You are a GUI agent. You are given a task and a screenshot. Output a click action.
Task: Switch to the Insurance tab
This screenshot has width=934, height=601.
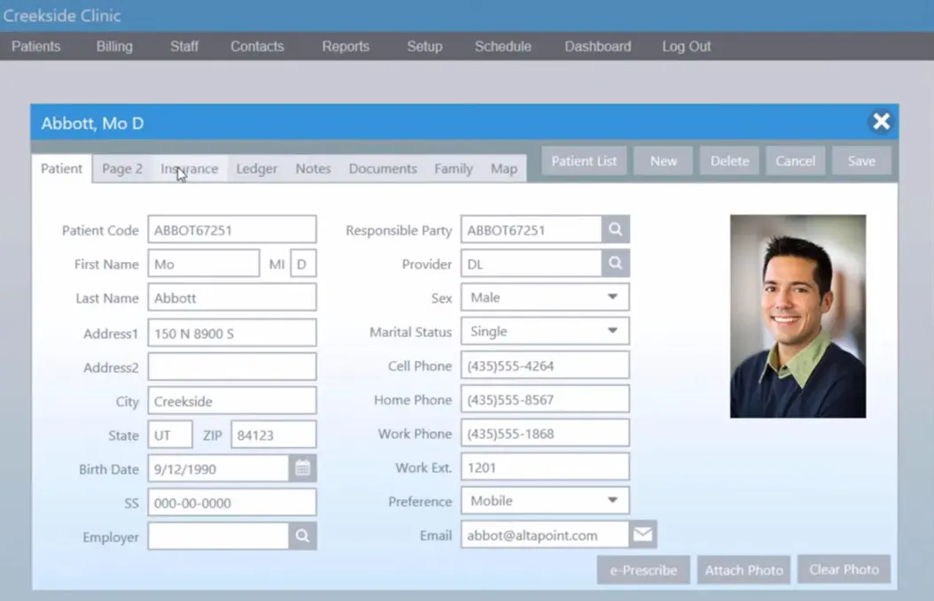click(189, 168)
